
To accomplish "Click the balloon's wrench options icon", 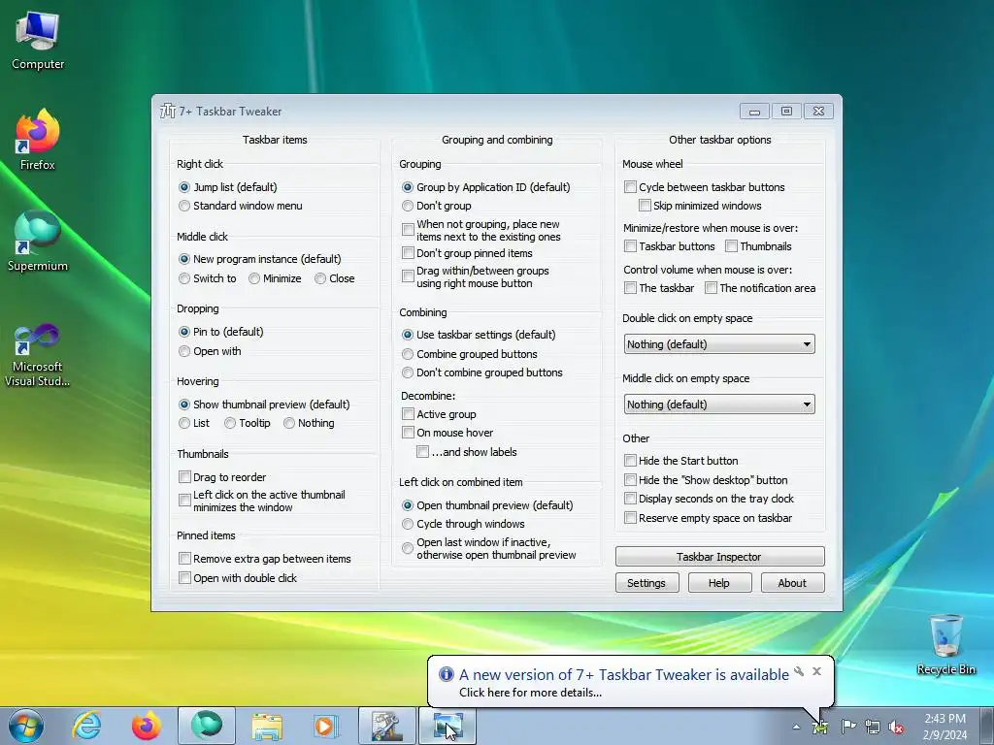I will tap(799, 671).
